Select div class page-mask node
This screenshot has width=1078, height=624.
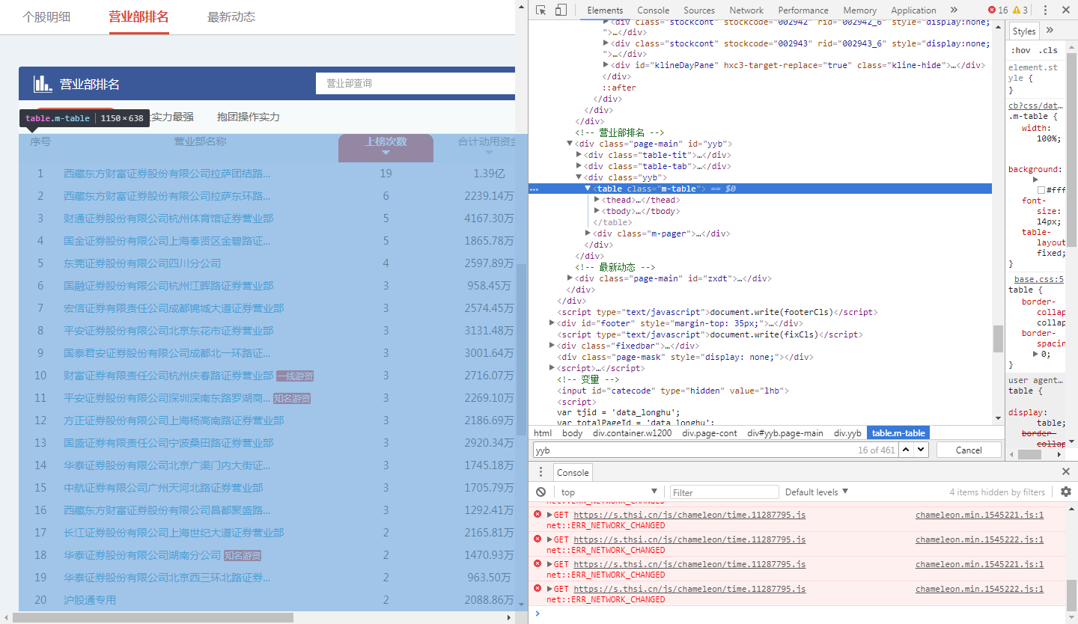point(686,357)
